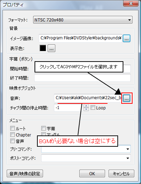This screenshot has height=184, width=141.
Task: Check the ルート menu checkbox
Action: pyautogui.click(x=12, y=128)
